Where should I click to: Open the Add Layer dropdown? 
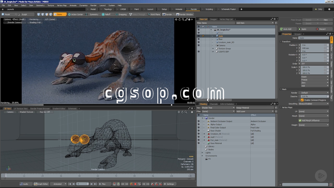pyautogui.click(x=254, y=111)
